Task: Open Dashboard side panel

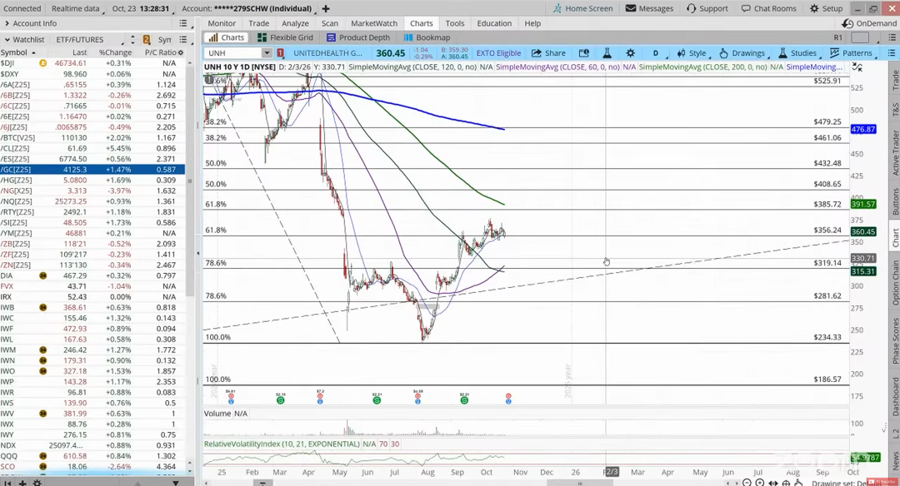Action: tap(894, 396)
